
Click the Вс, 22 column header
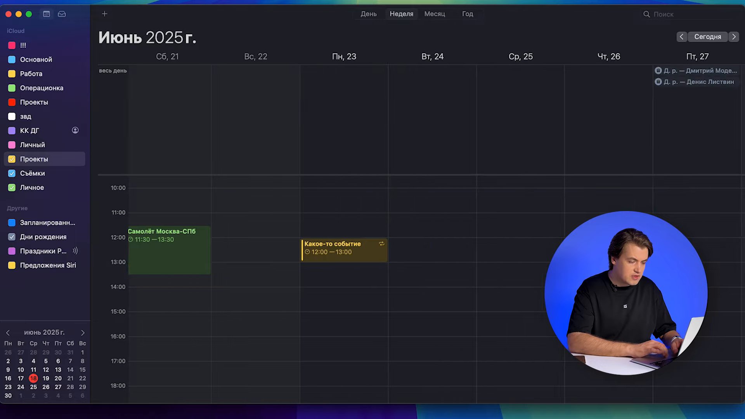click(x=256, y=57)
